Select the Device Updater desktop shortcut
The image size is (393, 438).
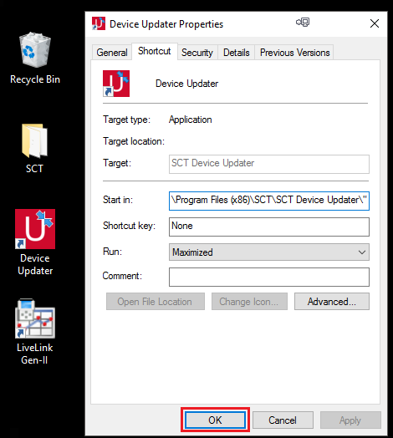35,242
